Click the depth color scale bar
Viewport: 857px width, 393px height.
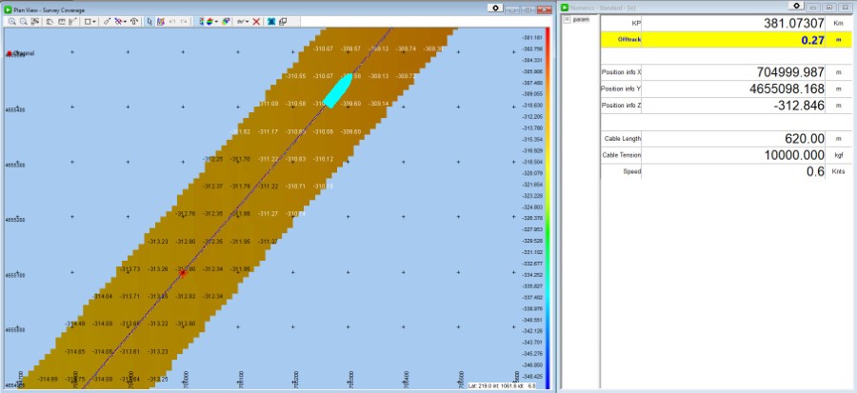548,207
